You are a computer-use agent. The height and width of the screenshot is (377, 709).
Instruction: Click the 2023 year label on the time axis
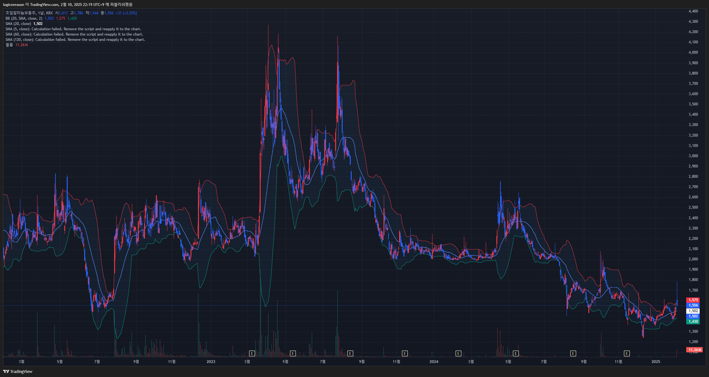pyautogui.click(x=211, y=362)
